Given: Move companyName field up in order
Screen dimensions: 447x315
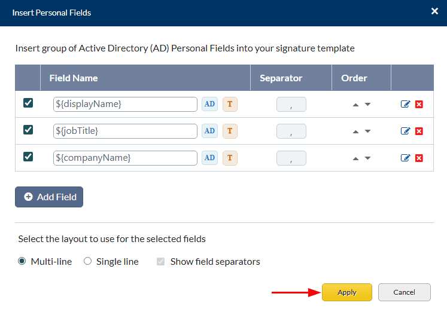Looking at the screenshot, I should click(x=355, y=158).
